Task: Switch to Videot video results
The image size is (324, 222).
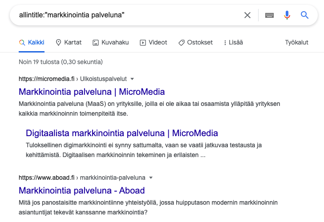Action: tap(153, 43)
